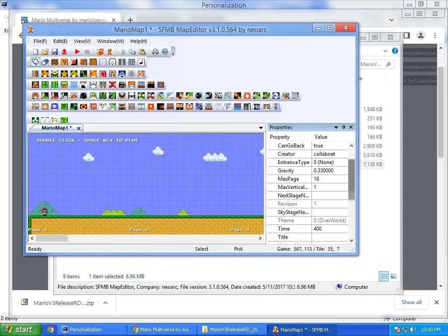Close the Properties panel
Screen dimensions: 448x336
(351, 127)
